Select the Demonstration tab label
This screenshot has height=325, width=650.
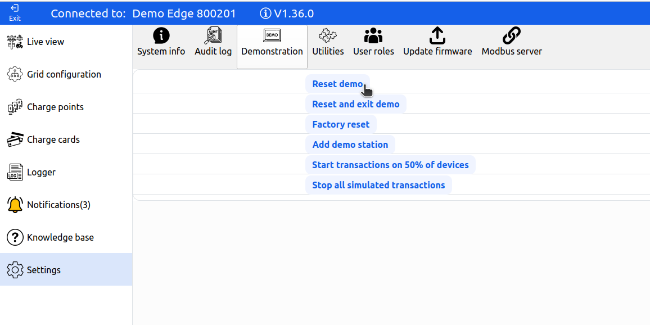click(x=272, y=51)
